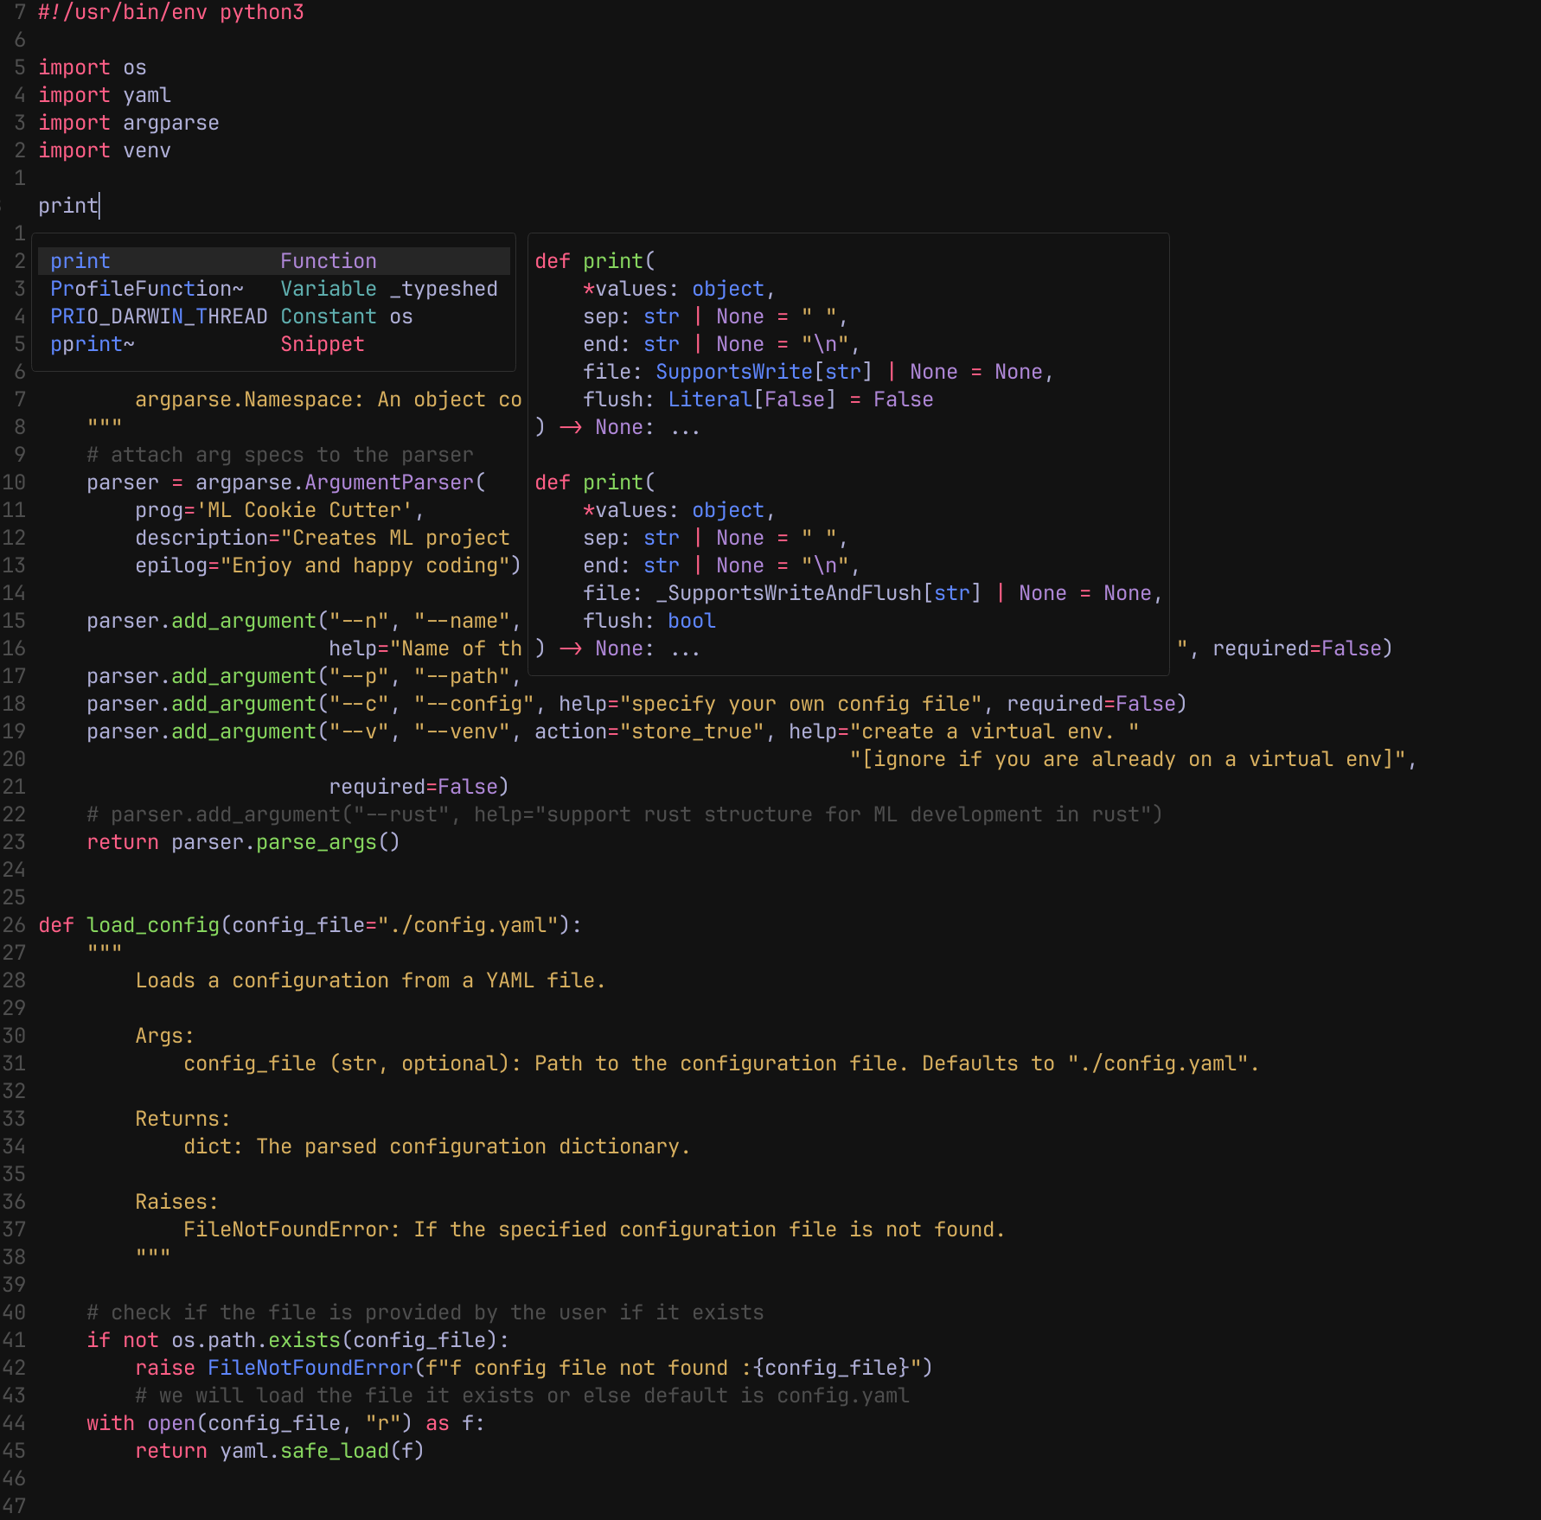Click "yaml.safe_load(f)" in the return line
Screen dimensions: 1541x1520
tap(321, 1451)
